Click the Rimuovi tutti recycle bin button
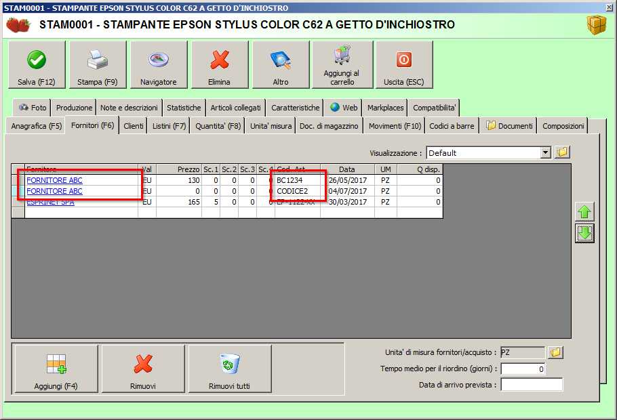The height and width of the screenshot is (420, 617). [x=230, y=369]
